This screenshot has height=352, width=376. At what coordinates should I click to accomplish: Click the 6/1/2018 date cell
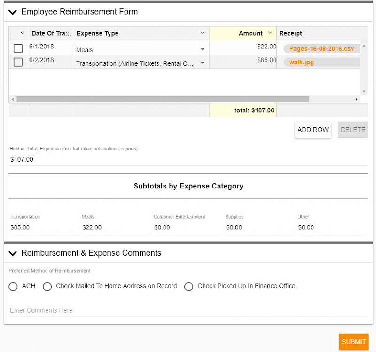click(x=51, y=48)
